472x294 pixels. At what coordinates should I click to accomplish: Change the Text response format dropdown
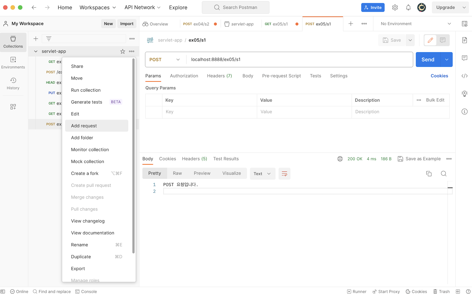tap(262, 174)
